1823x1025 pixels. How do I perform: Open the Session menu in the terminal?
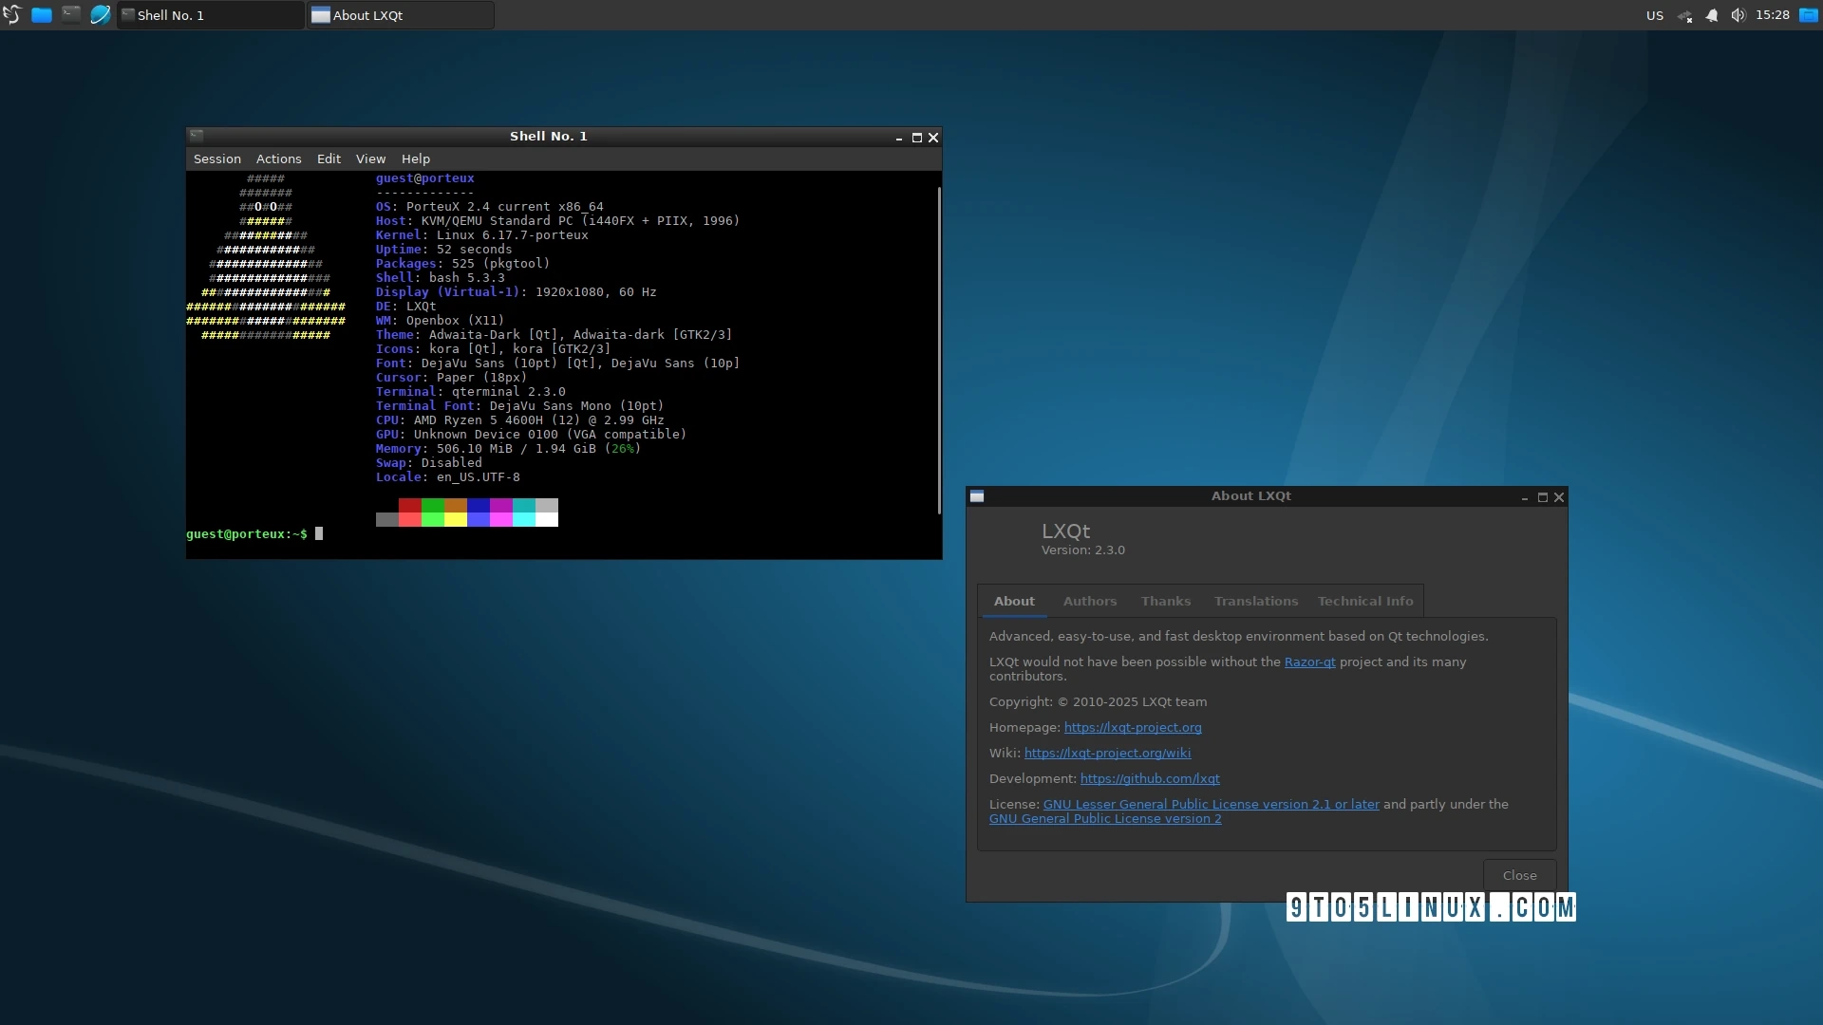216,158
